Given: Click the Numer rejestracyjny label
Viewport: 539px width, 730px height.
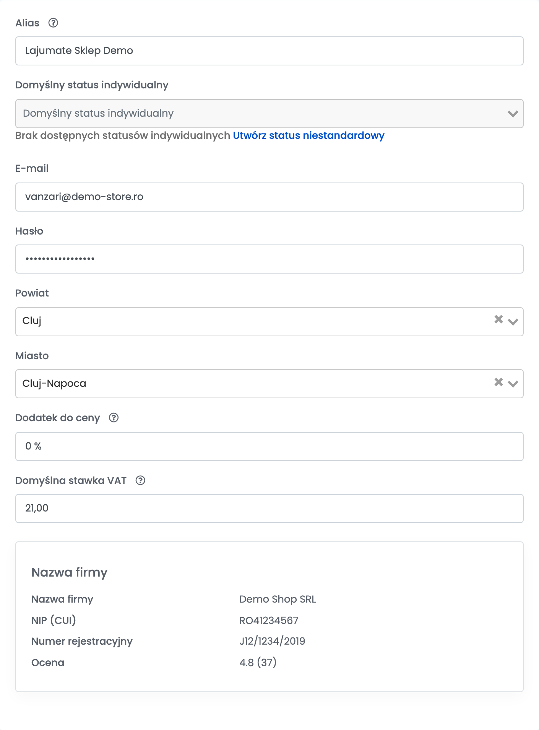Looking at the screenshot, I should (x=82, y=642).
